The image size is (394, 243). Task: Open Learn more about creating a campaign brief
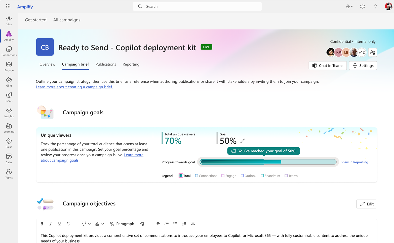coord(74,87)
